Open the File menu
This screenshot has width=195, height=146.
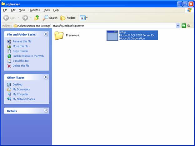tap(5, 10)
